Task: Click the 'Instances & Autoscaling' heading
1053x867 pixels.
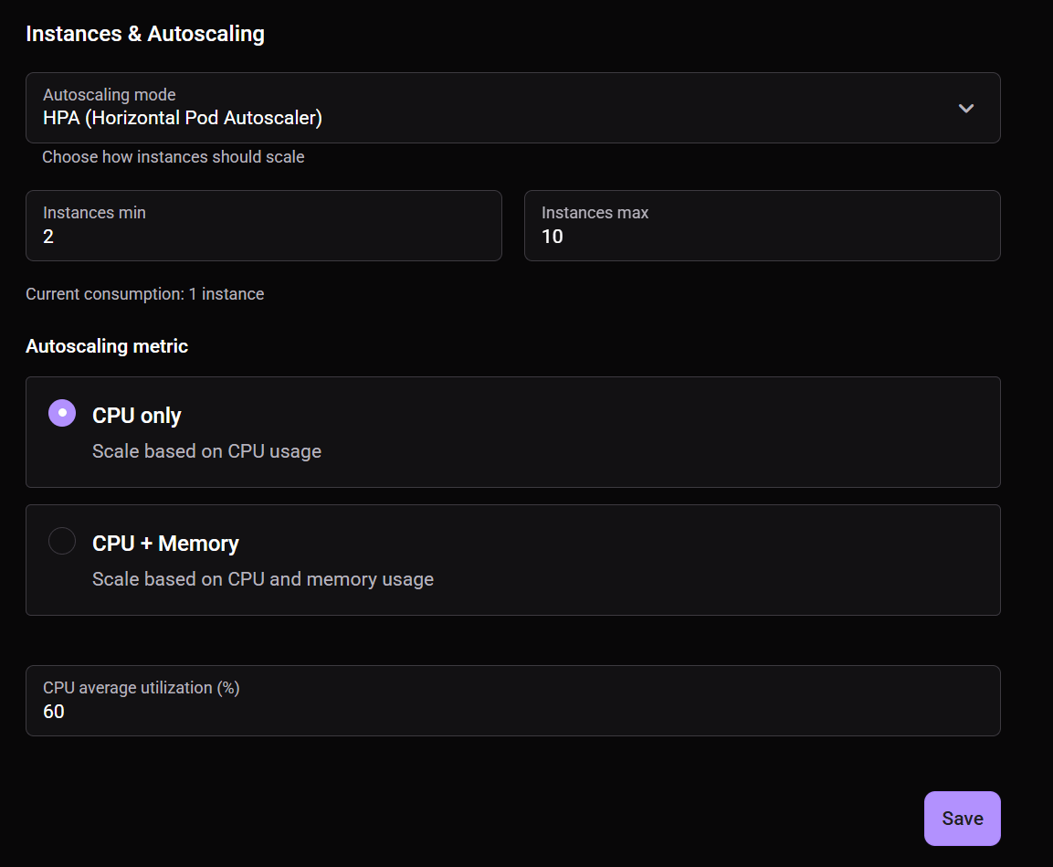Action: 145,34
